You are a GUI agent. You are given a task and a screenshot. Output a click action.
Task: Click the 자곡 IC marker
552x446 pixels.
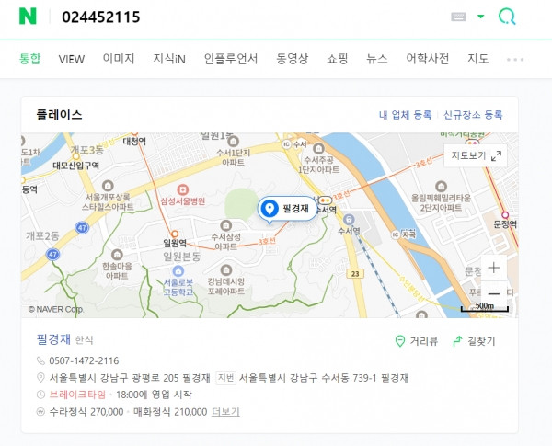pyautogui.click(x=396, y=234)
